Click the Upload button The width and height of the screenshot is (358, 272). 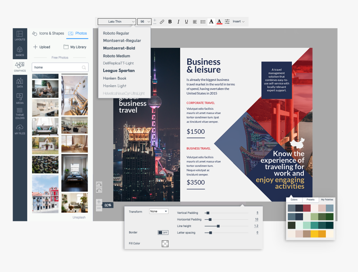tap(42, 47)
